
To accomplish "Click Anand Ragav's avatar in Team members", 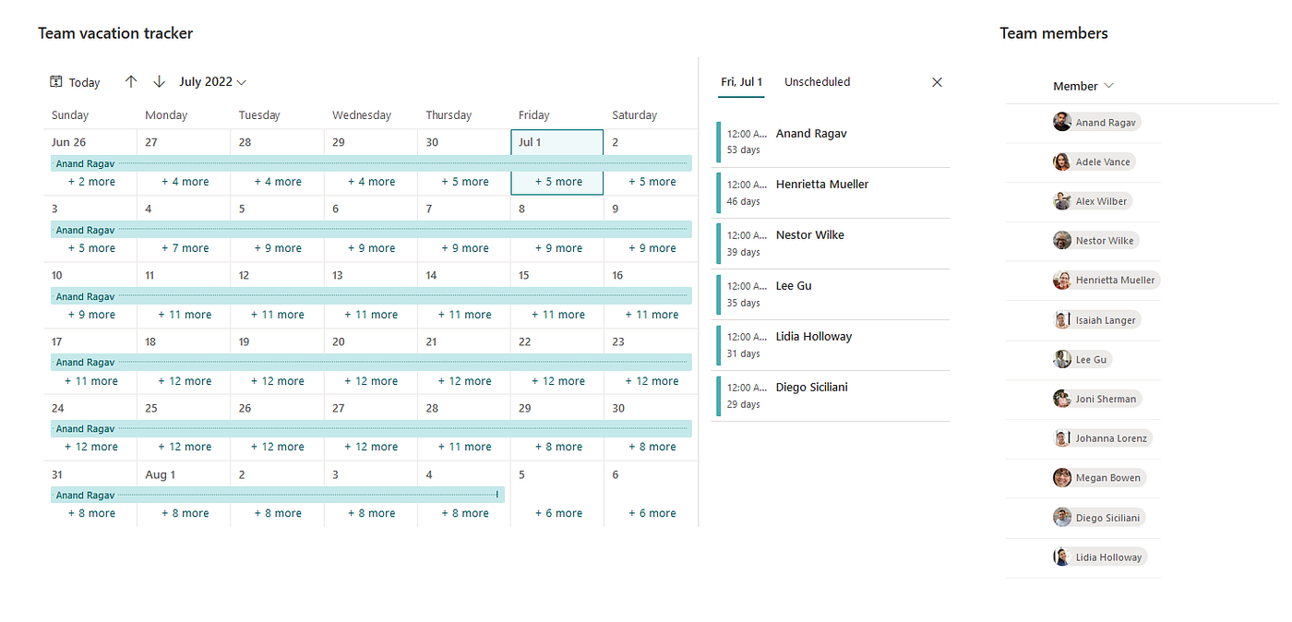I will tap(1062, 122).
